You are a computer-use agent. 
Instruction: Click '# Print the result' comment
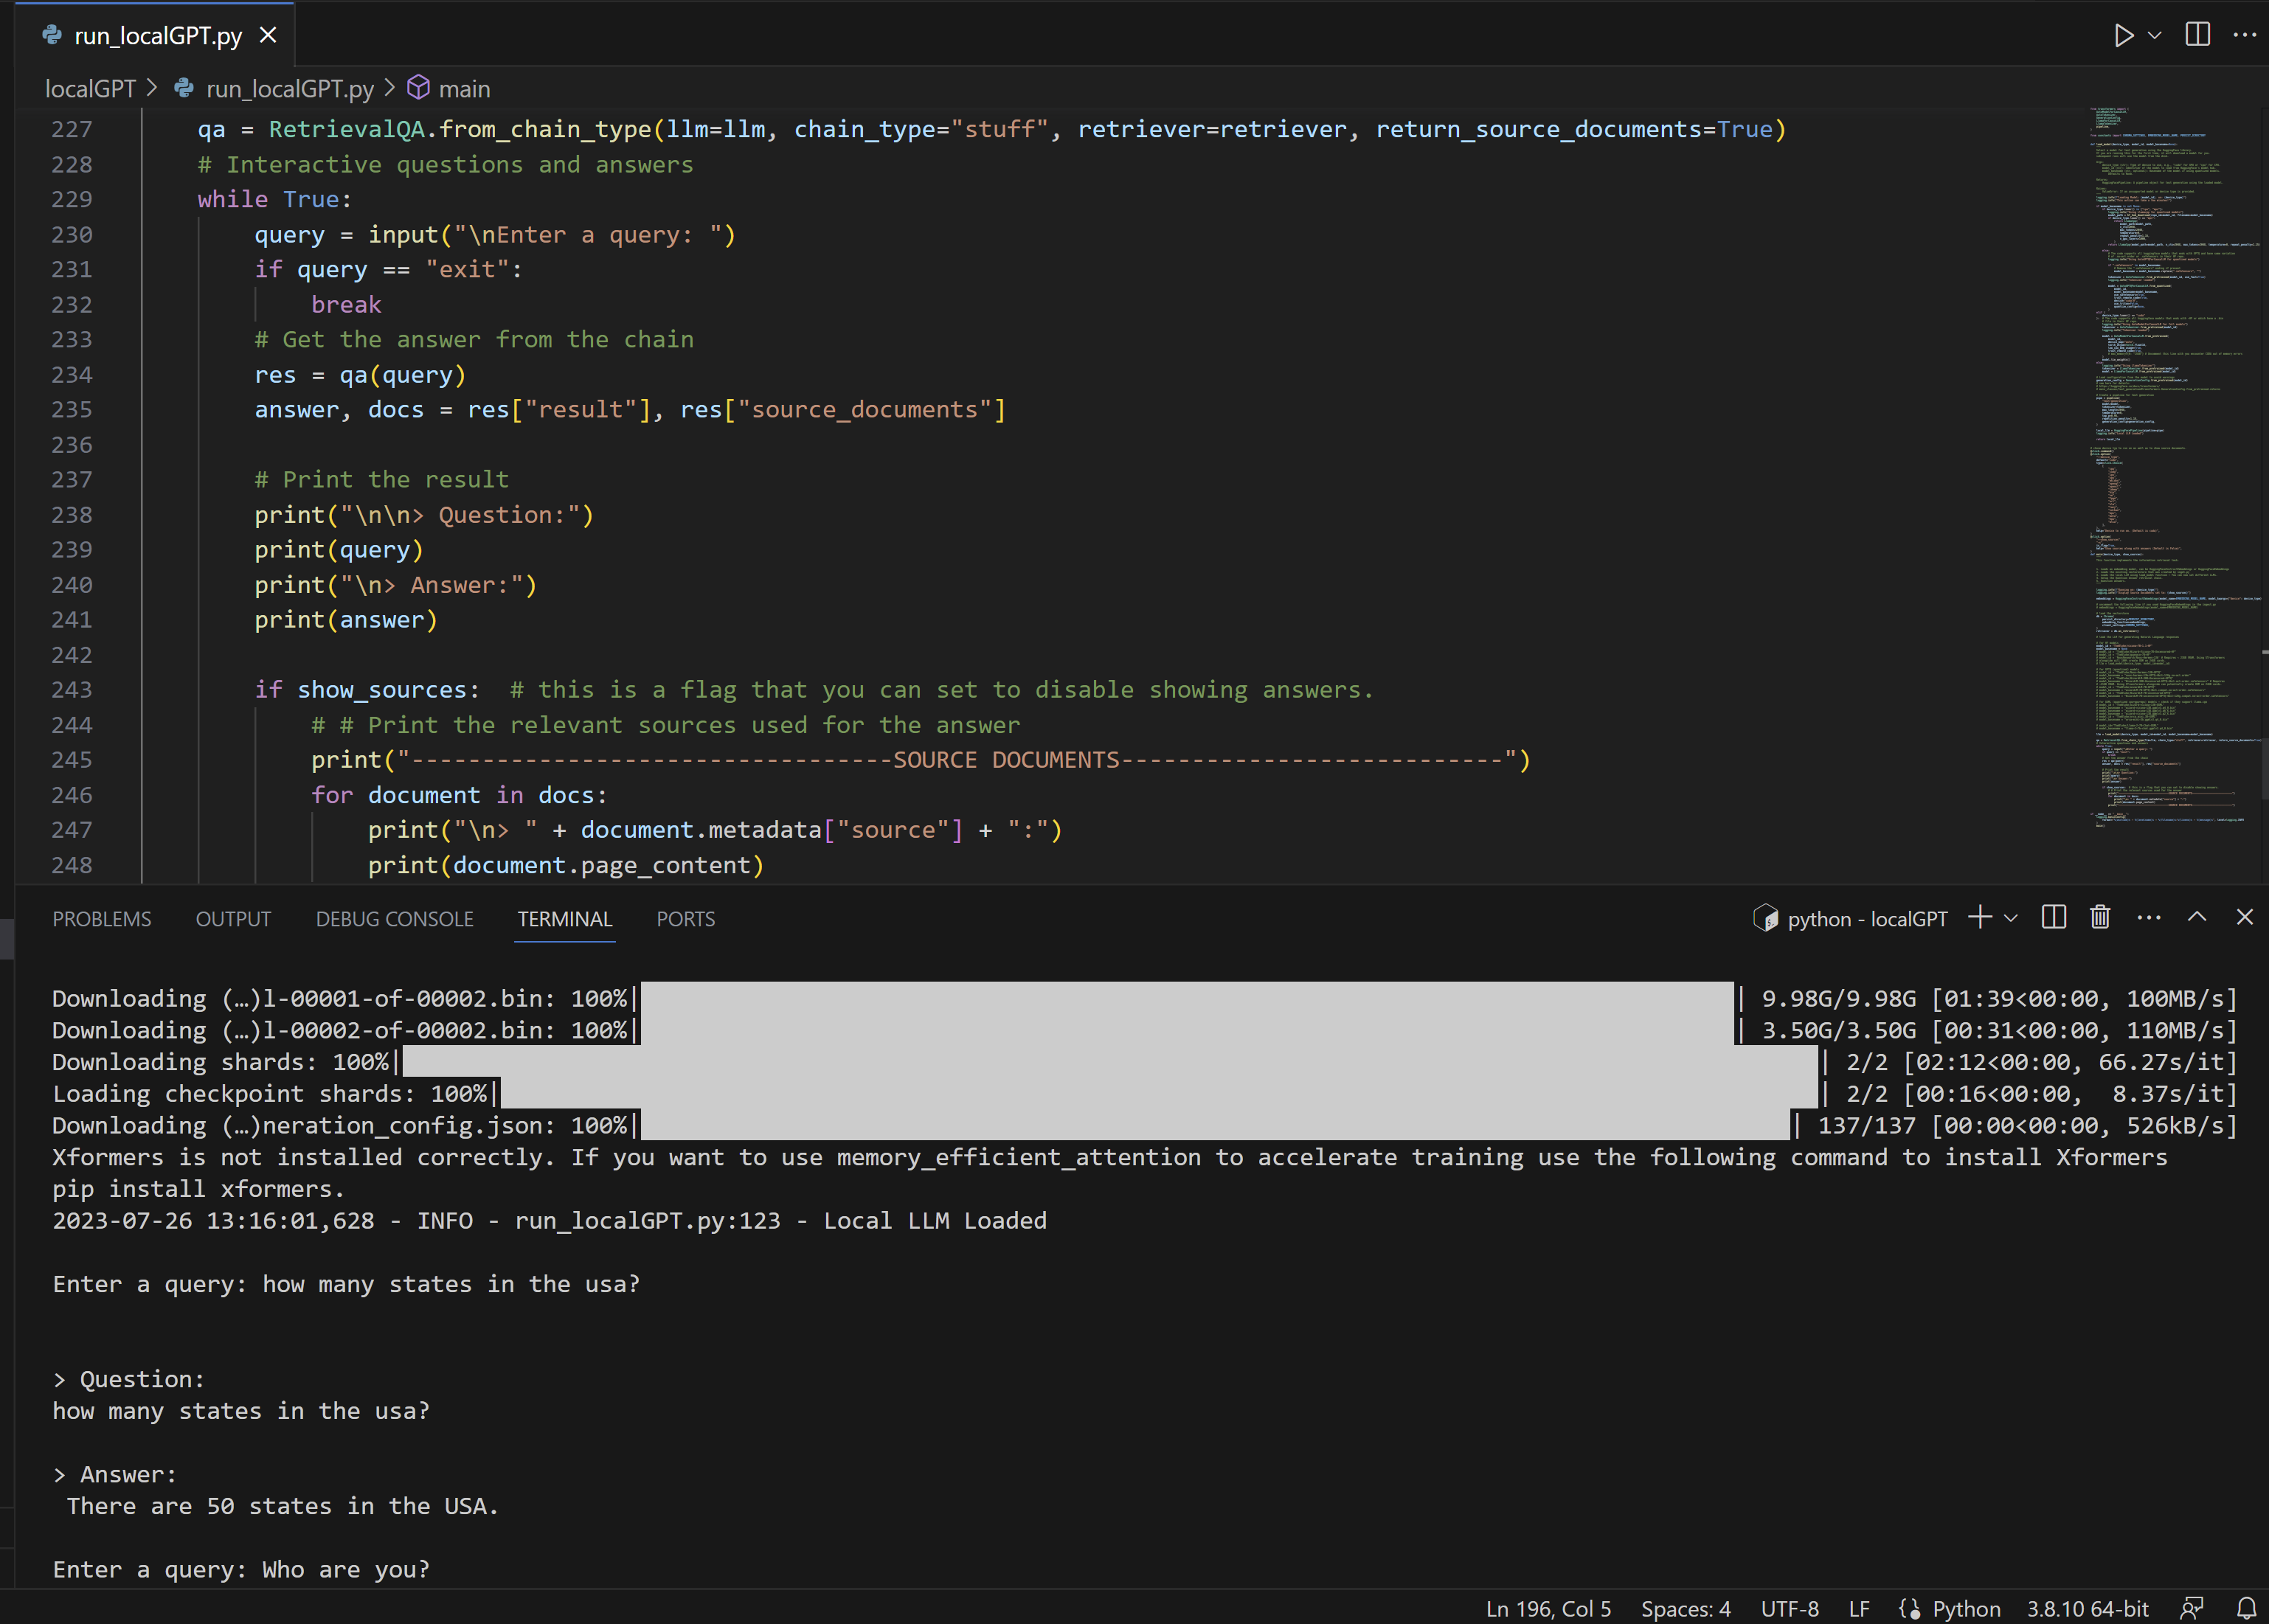click(x=381, y=479)
